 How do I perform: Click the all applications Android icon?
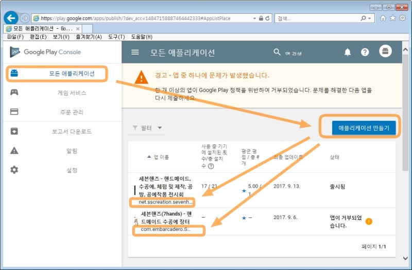point(14,73)
